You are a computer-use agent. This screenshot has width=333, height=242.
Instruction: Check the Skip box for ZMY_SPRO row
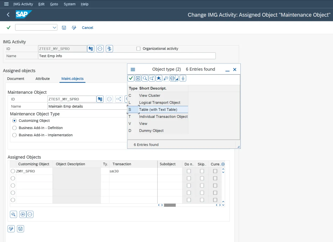click(x=202, y=171)
